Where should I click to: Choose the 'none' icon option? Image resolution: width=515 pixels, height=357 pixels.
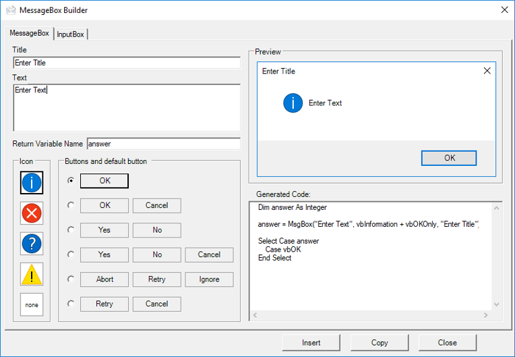[32, 304]
